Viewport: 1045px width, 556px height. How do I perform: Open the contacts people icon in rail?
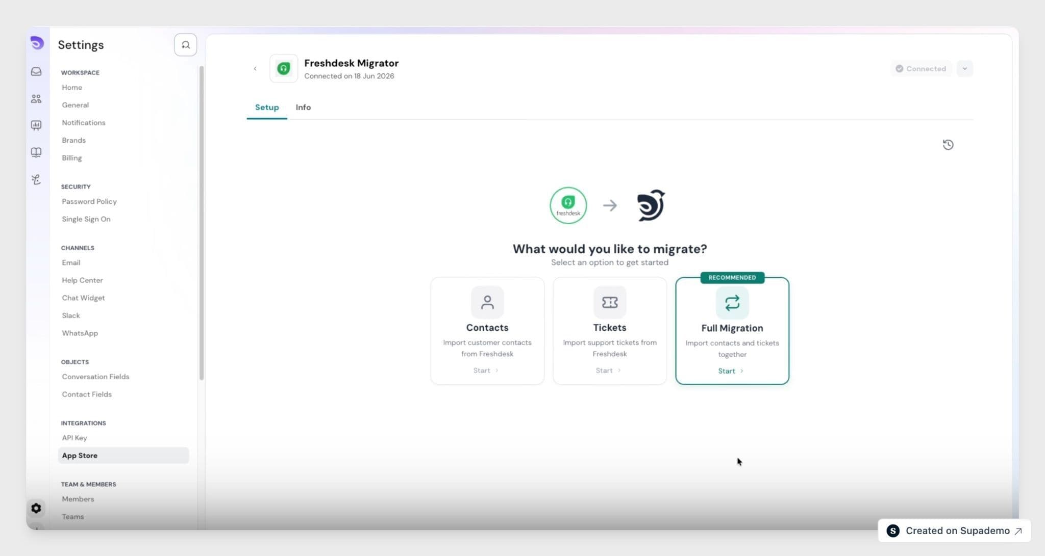pyautogui.click(x=36, y=98)
